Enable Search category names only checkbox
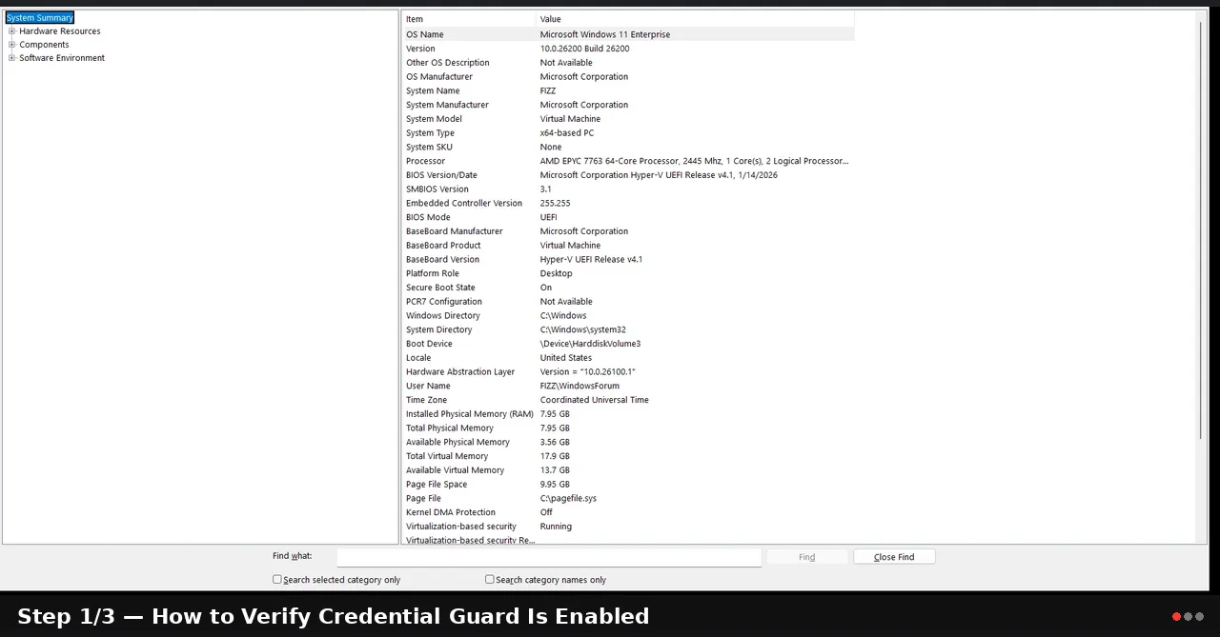The height and width of the screenshot is (637, 1220). (490, 579)
